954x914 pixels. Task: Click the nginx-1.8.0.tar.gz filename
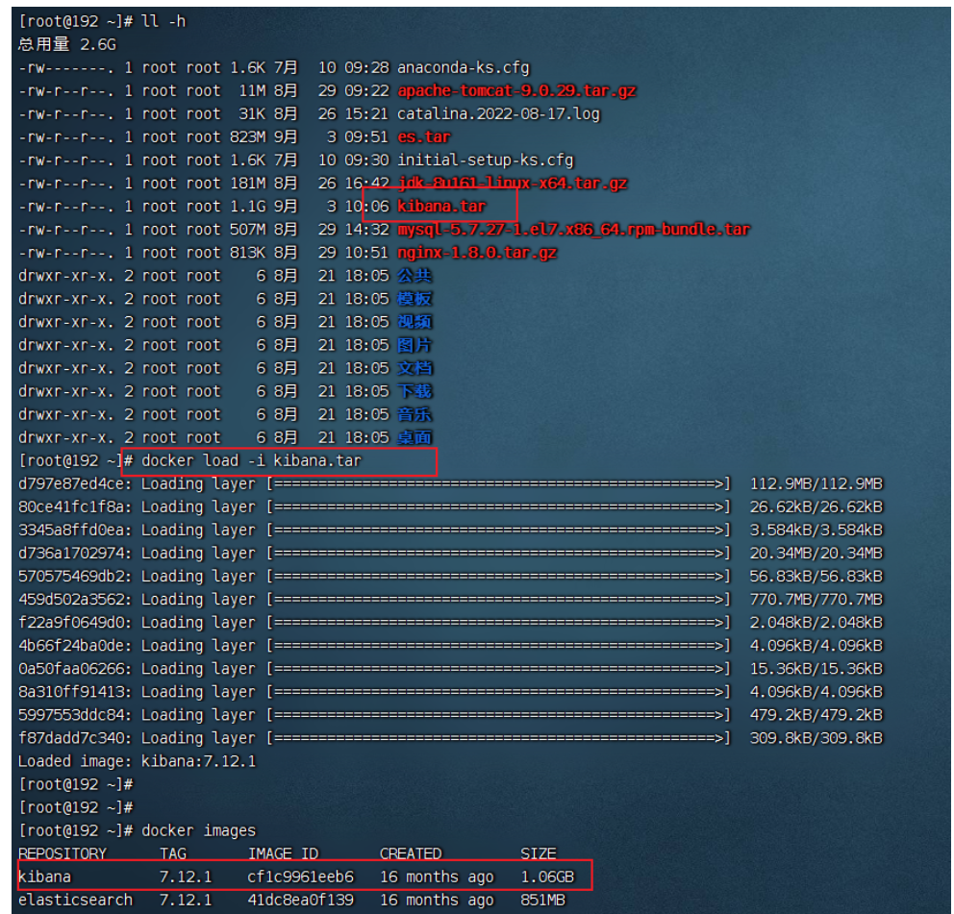[x=476, y=253]
